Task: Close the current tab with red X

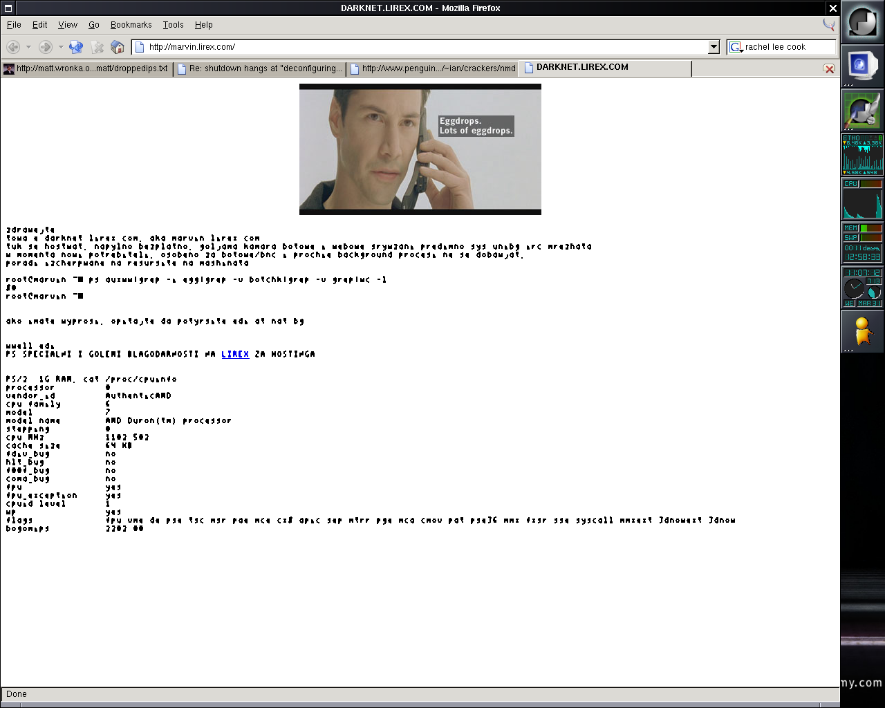Action: tap(829, 68)
